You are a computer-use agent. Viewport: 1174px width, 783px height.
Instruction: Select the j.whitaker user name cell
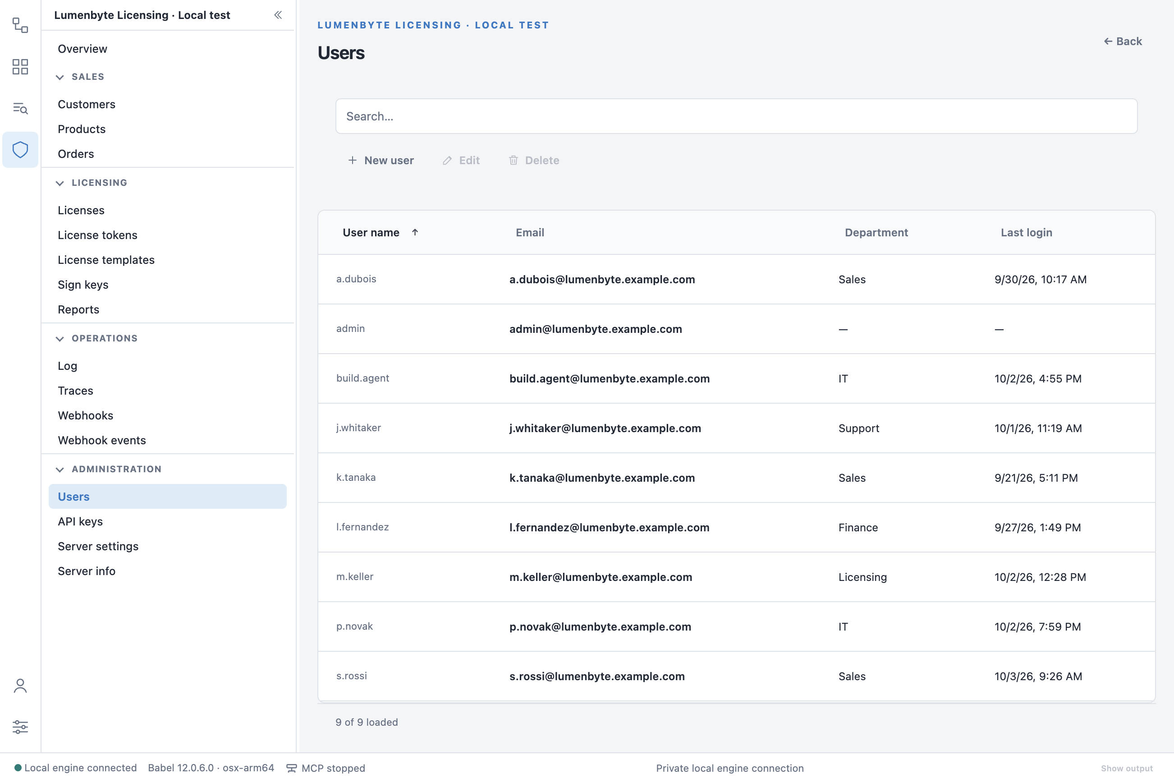point(358,428)
